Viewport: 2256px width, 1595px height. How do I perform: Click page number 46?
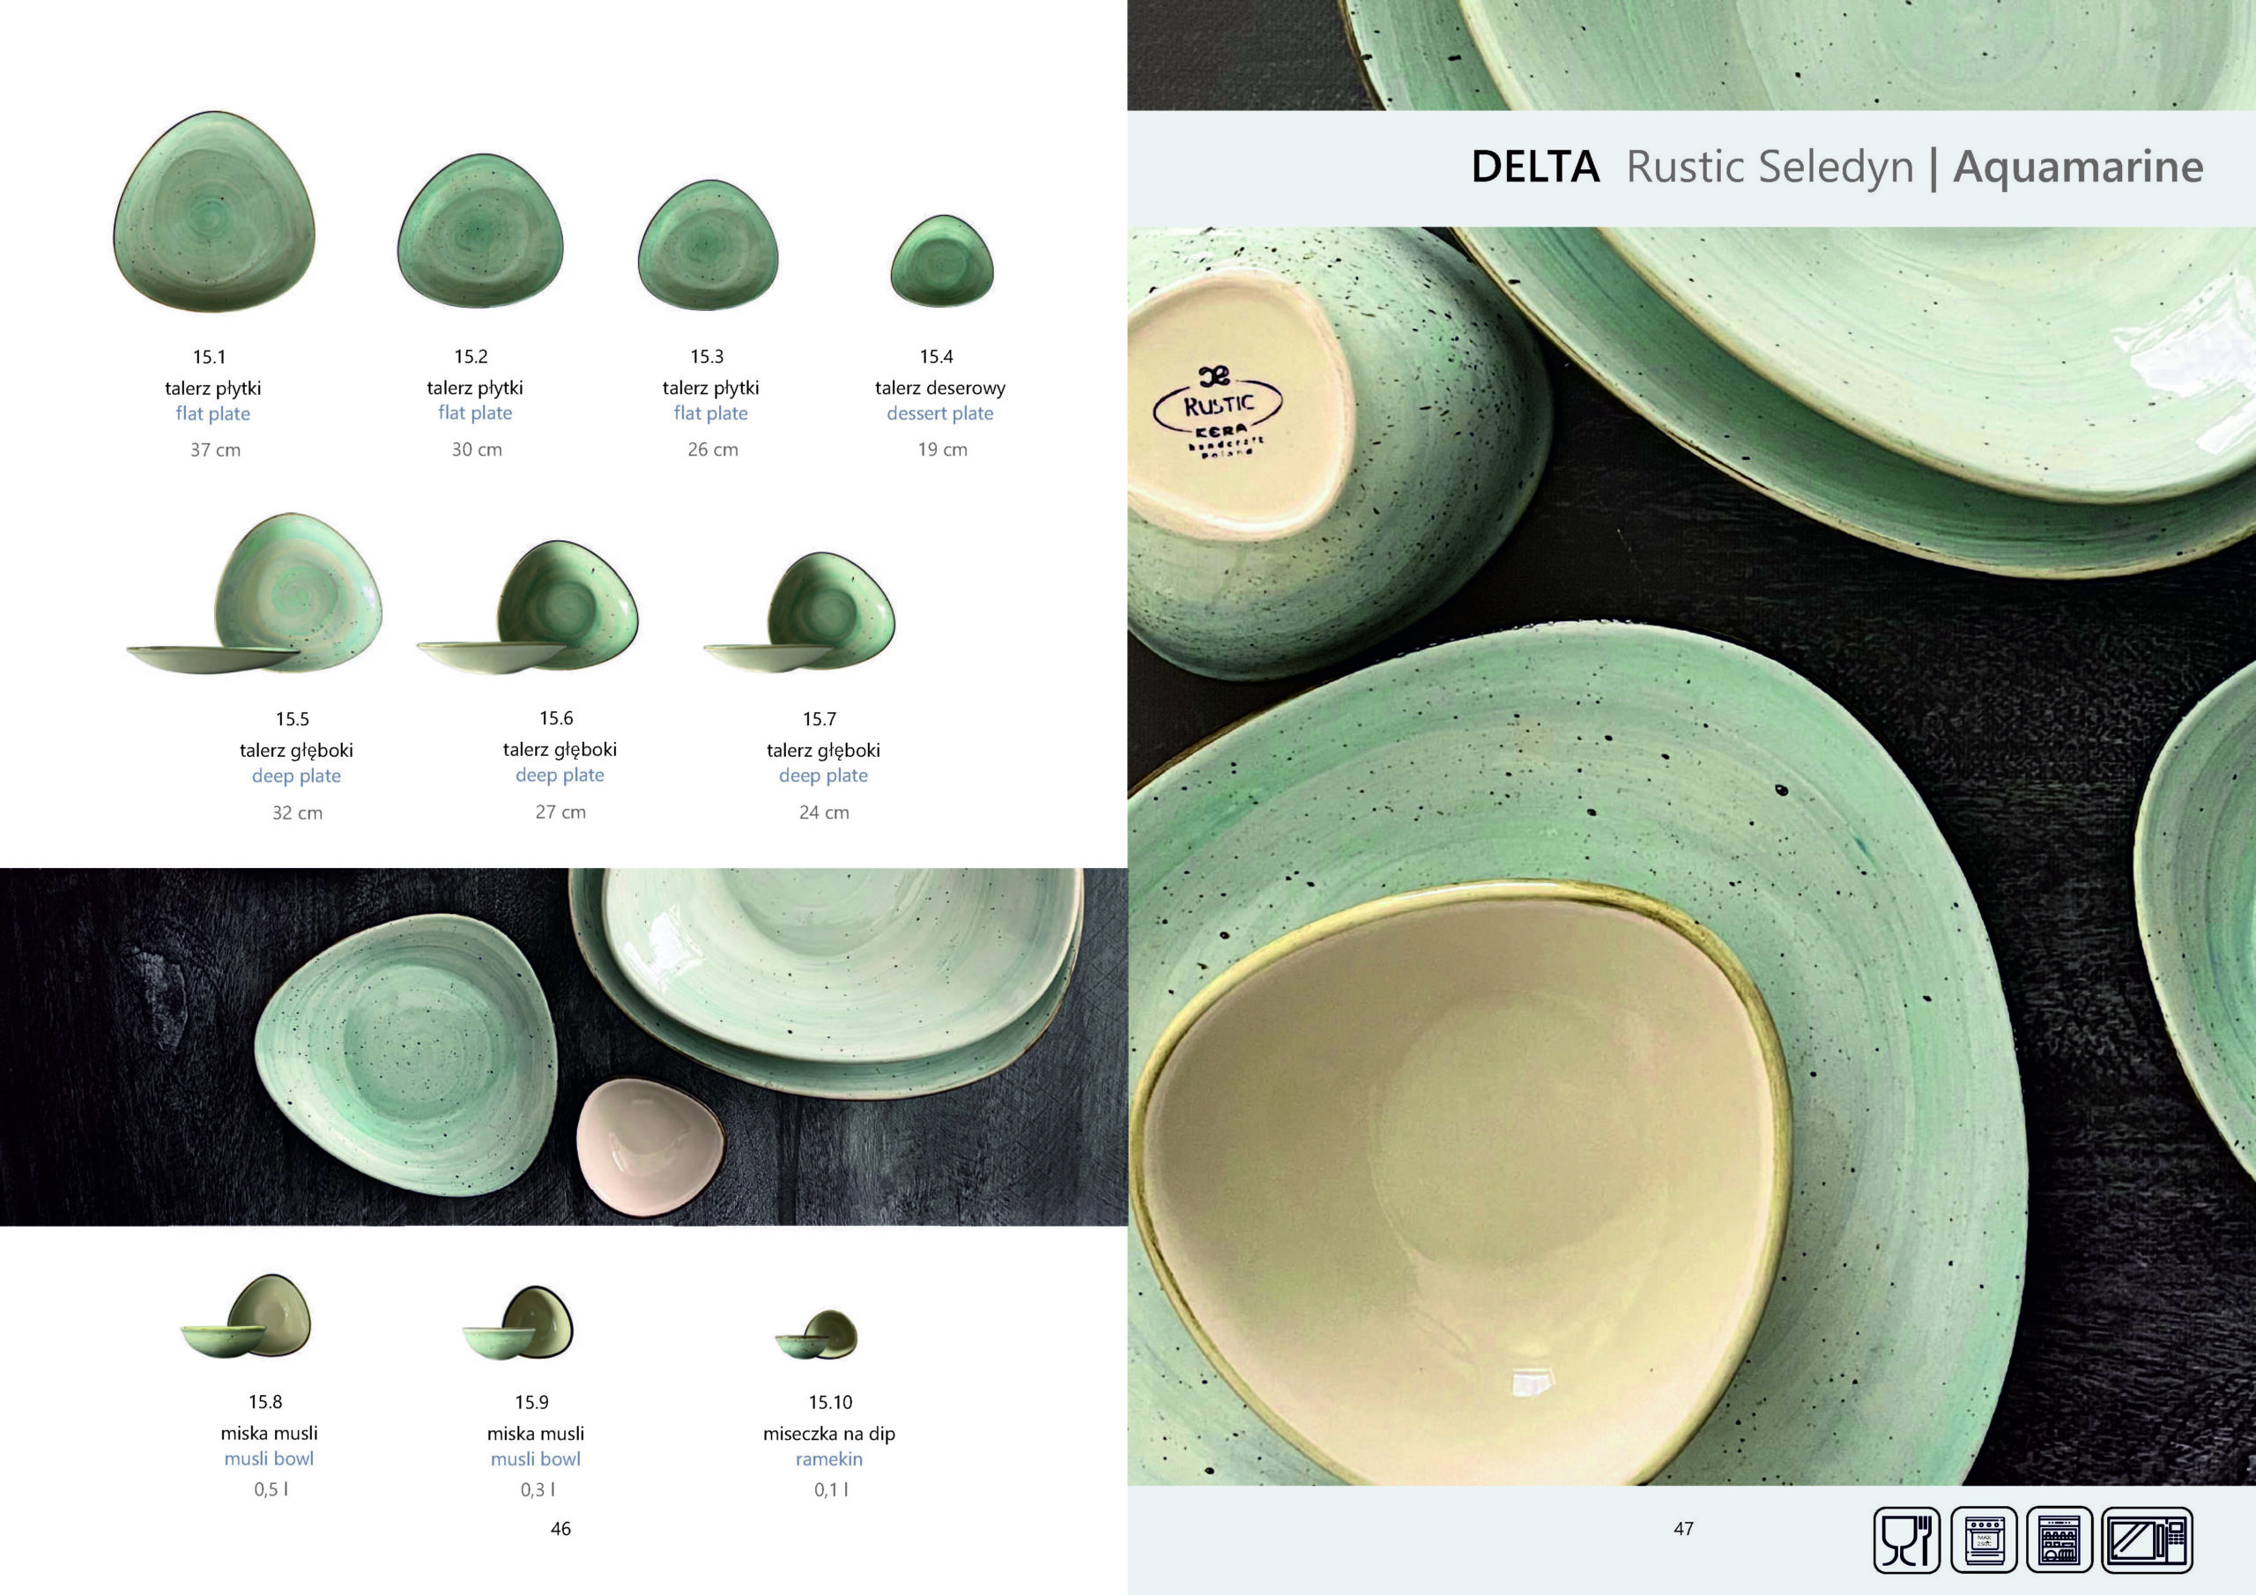pos(561,1528)
